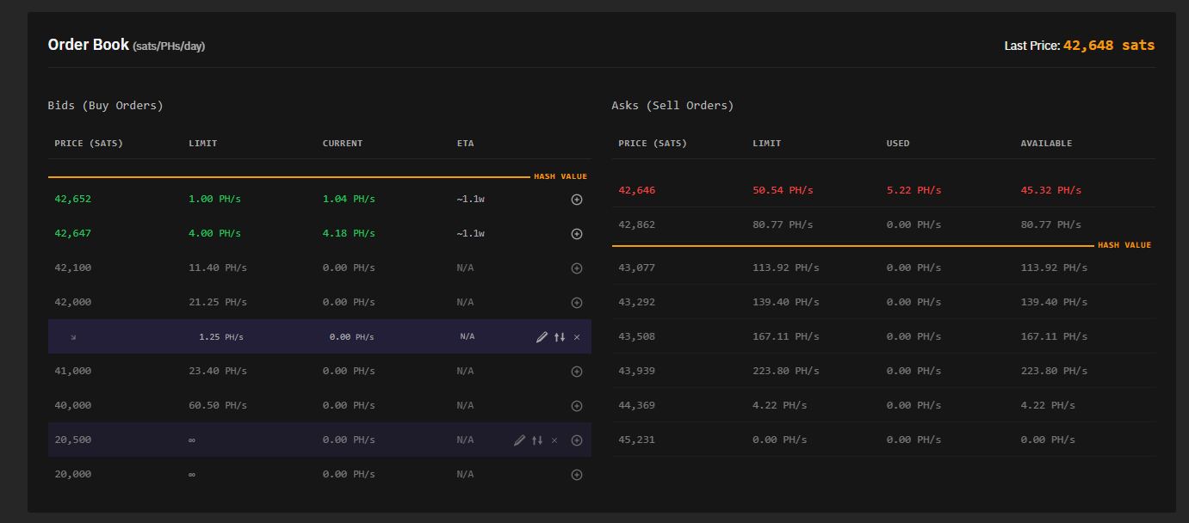Click the 43,077 ask price
Screen dimensions: 1189x523
point(636,268)
